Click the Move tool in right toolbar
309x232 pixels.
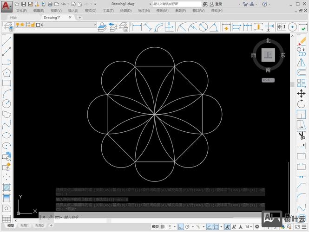(x=301, y=93)
